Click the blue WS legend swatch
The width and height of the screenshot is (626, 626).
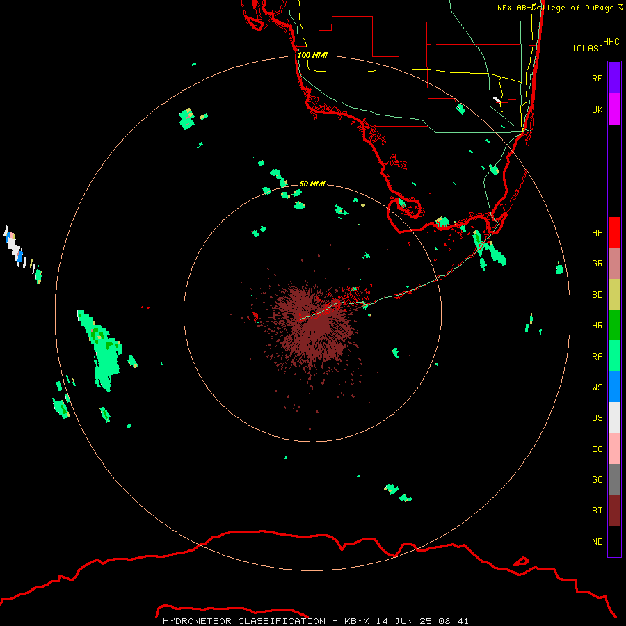point(614,387)
